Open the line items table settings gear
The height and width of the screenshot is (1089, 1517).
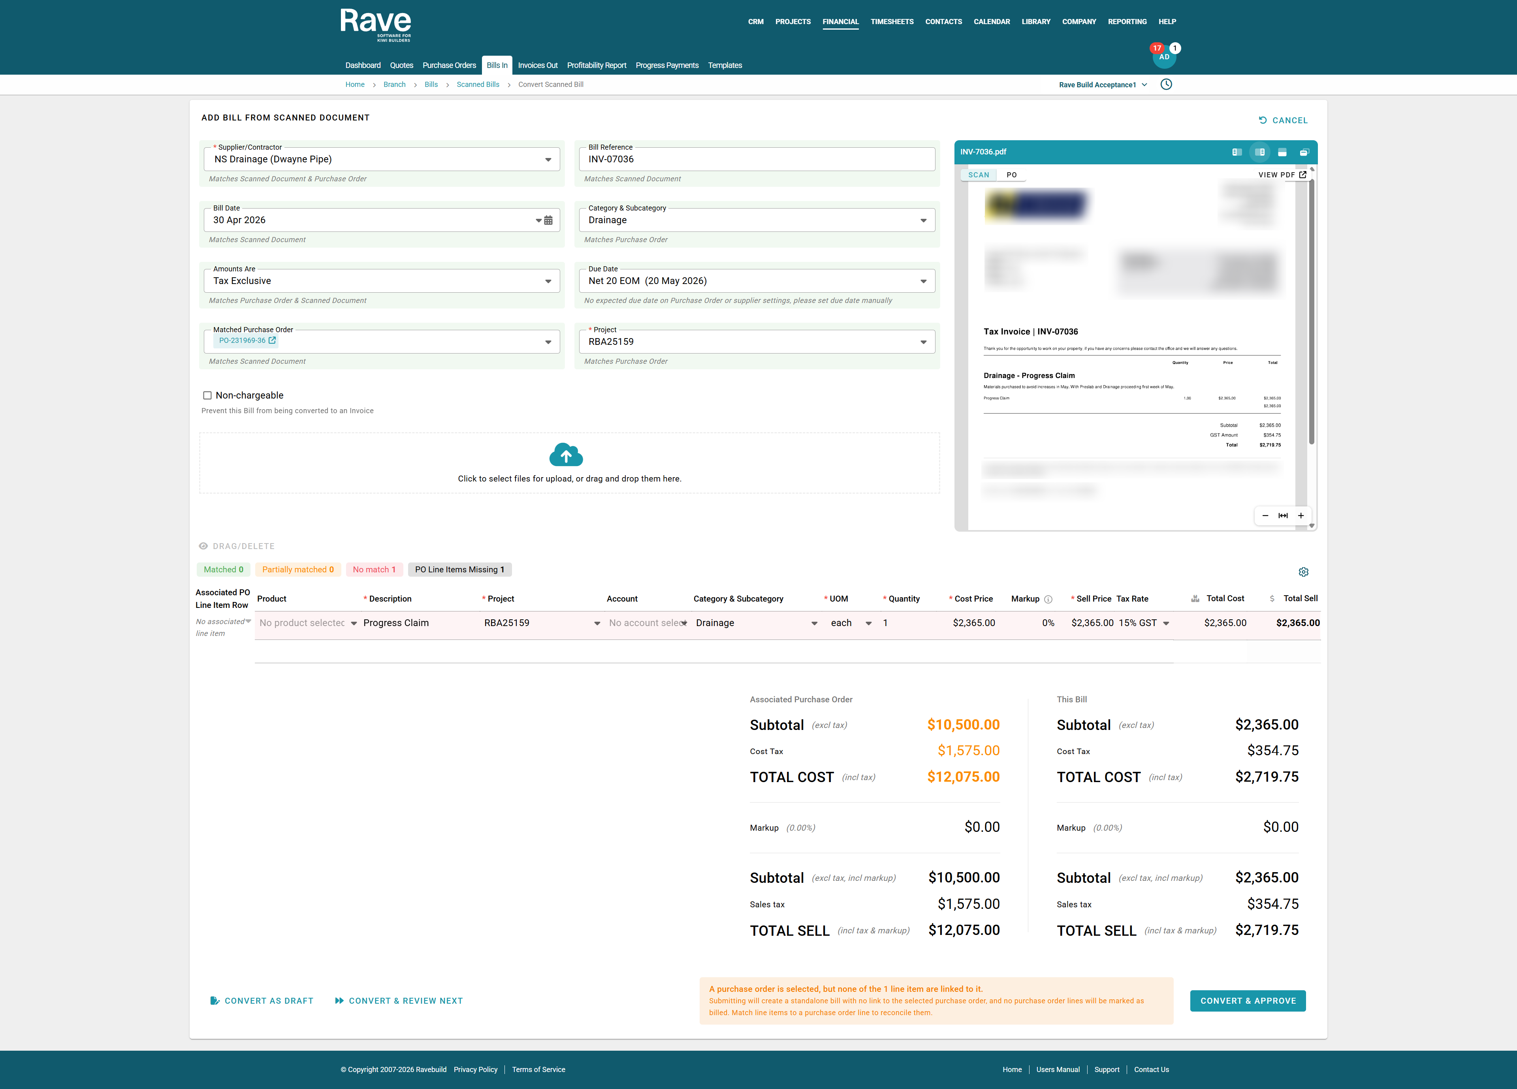1304,572
